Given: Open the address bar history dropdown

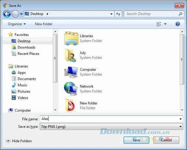Looking at the screenshot, I should click(x=111, y=14).
